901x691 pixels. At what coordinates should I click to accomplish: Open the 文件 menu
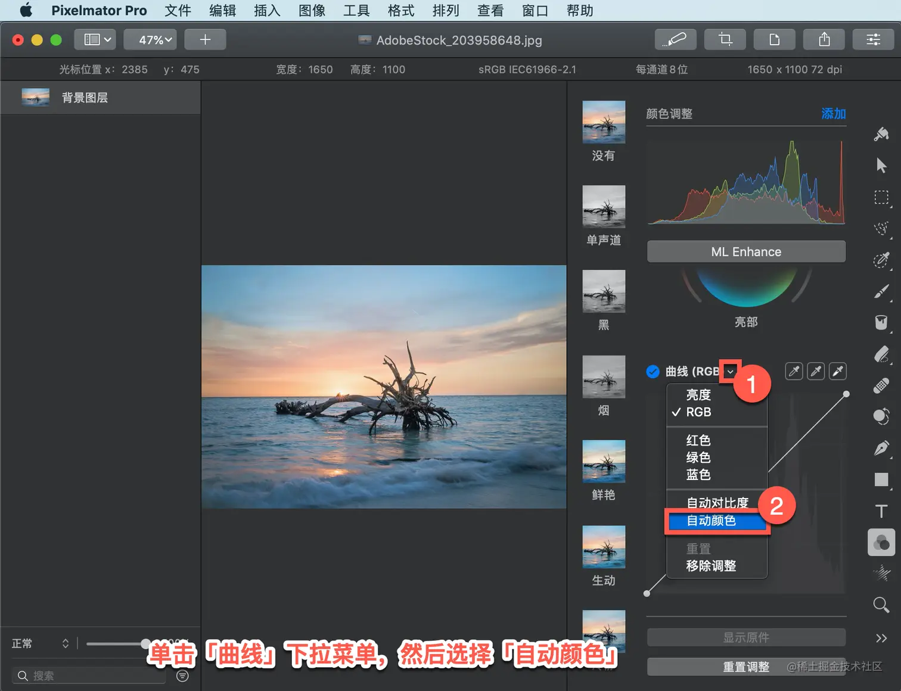[178, 10]
